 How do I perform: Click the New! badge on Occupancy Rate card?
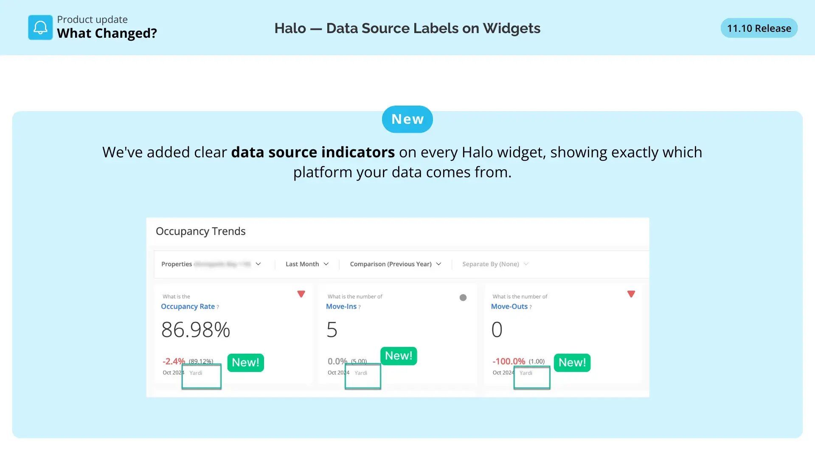245,363
